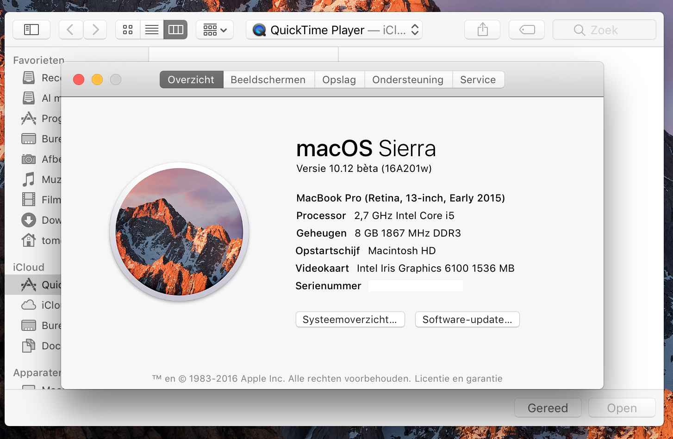Click the blanked Serienummer value field
The image size is (673, 439).
click(416, 286)
